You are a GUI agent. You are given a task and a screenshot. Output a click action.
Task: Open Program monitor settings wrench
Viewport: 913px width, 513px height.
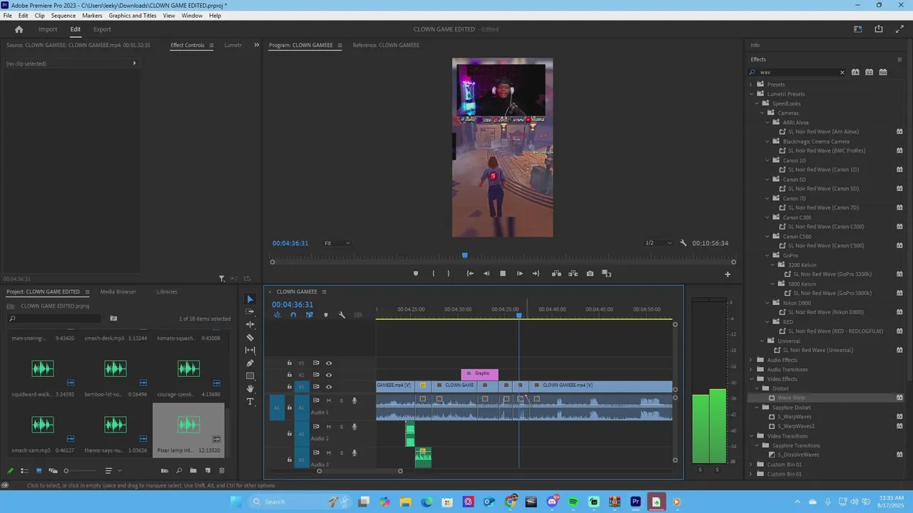tap(683, 243)
